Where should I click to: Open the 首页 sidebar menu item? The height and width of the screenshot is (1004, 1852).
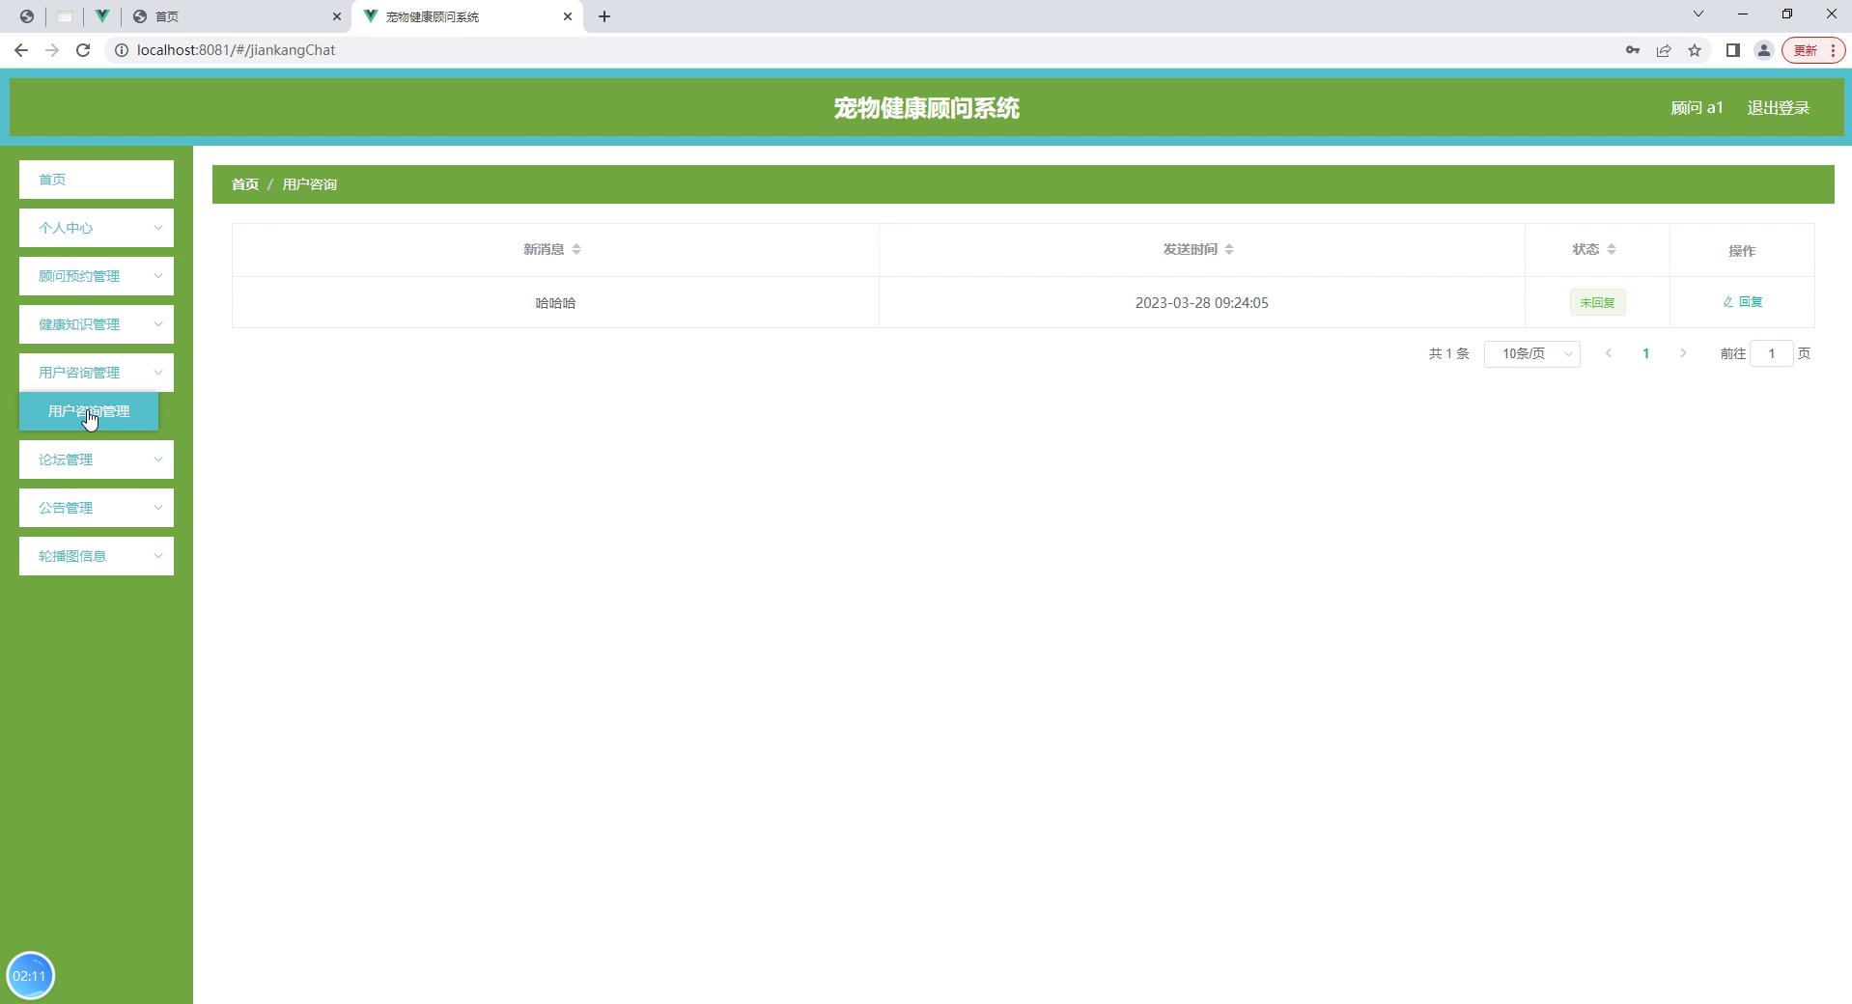tap(97, 180)
